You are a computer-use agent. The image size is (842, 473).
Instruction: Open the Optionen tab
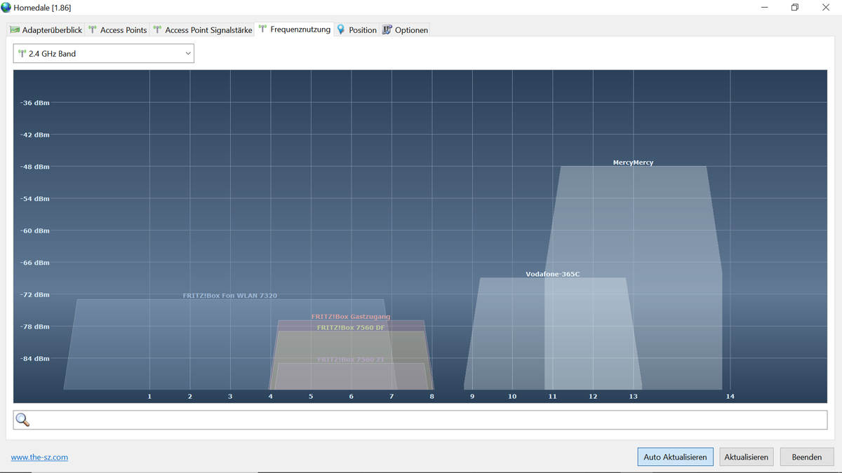[x=405, y=30]
